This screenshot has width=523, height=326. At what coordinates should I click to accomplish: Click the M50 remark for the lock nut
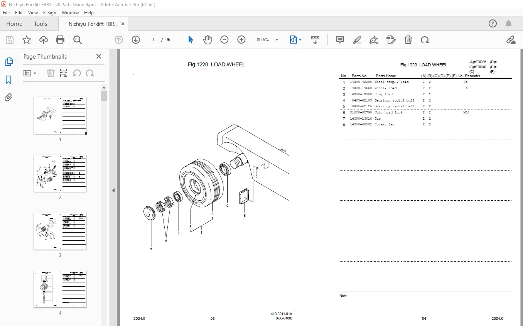[x=466, y=112]
